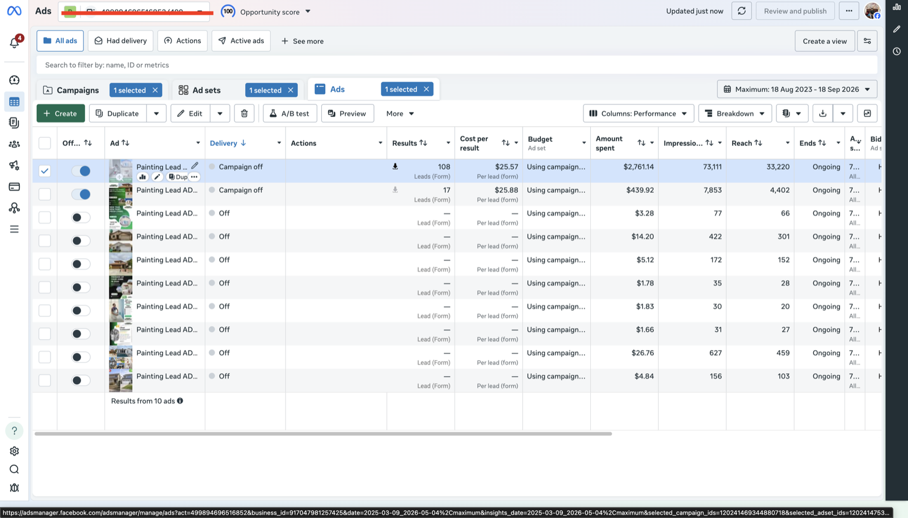The width and height of the screenshot is (908, 518).
Task: Click the Create a view button
Action: tap(825, 41)
